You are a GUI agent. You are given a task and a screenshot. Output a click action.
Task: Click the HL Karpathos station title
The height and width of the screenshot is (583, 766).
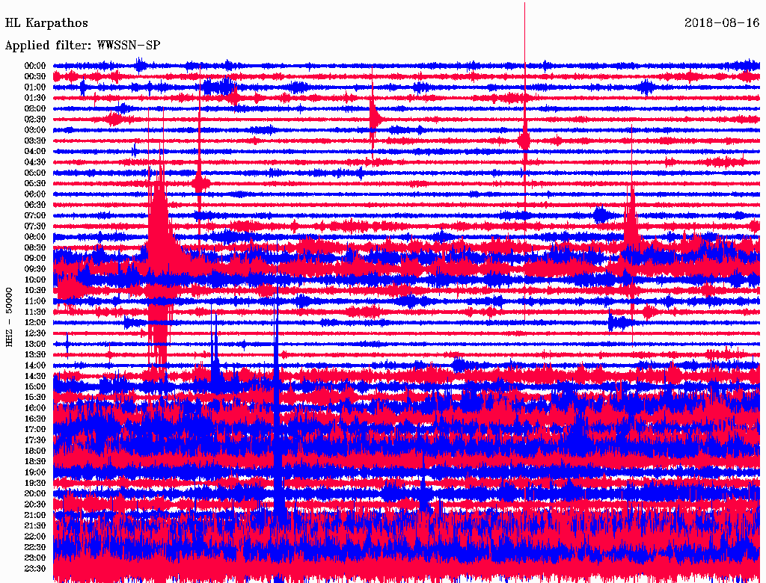click(x=46, y=23)
